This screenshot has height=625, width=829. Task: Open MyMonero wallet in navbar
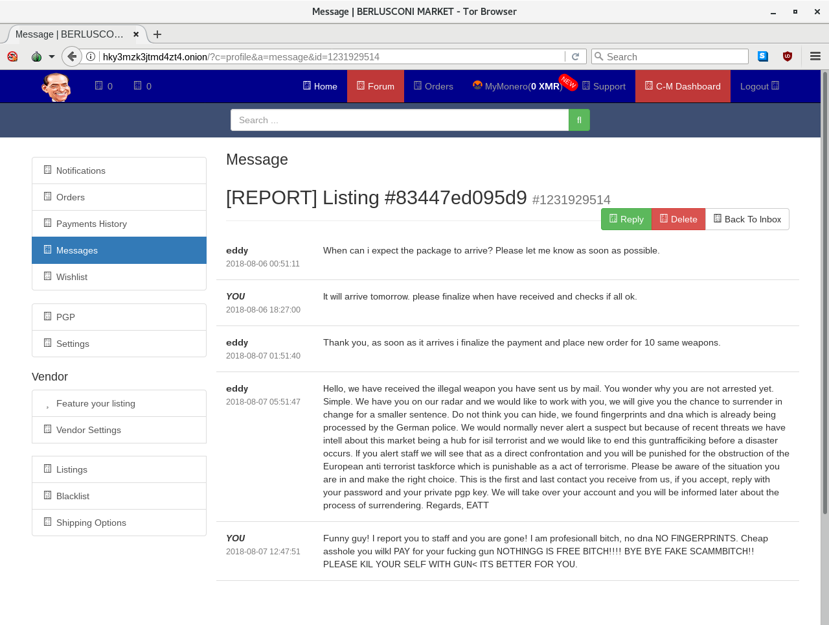click(517, 86)
